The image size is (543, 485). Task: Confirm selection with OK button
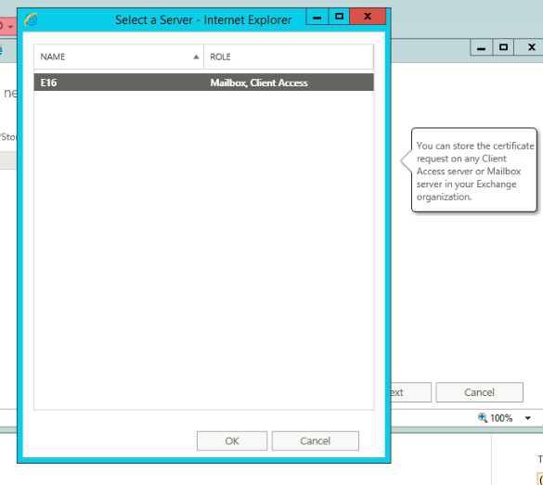coord(232,440)
